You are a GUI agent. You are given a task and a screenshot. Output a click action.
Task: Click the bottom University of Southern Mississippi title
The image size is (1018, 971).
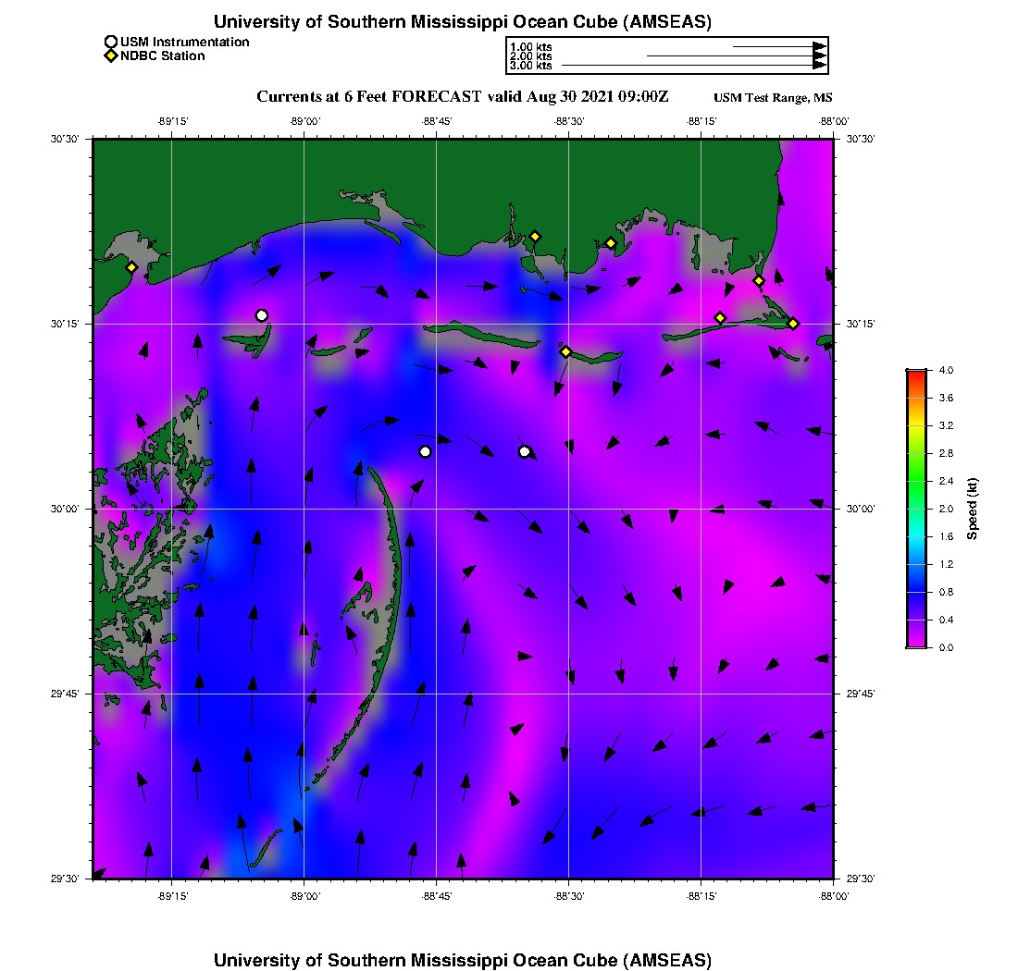[462, 960]
